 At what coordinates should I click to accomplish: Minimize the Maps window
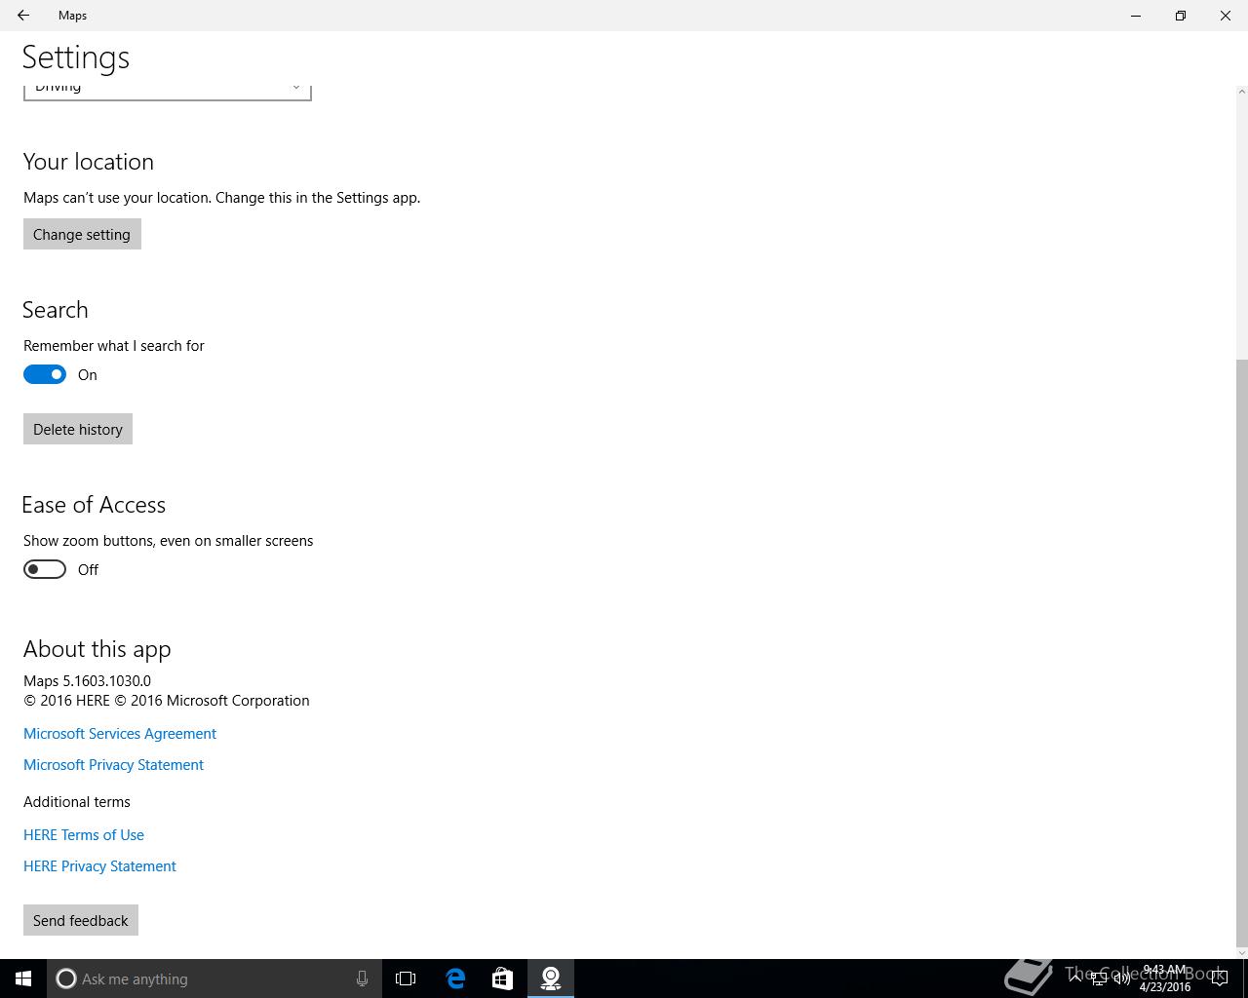point(1136,16)
